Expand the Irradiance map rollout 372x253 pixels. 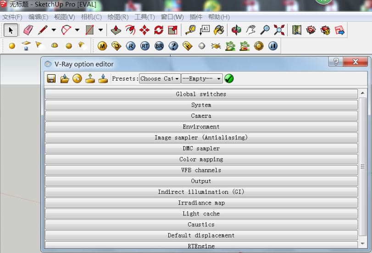click(201, 203)
